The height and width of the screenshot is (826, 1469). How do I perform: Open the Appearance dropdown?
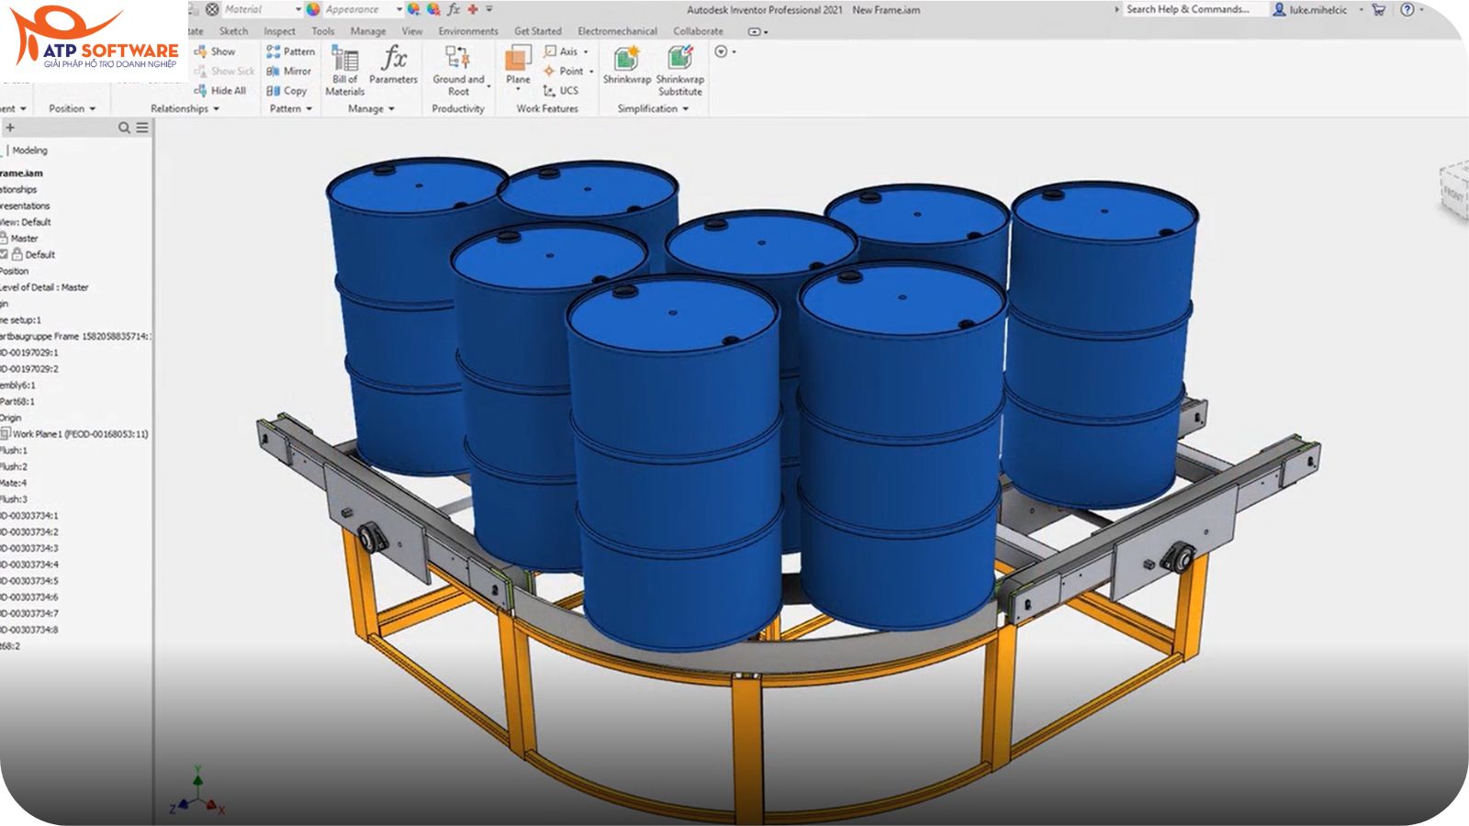398,9
